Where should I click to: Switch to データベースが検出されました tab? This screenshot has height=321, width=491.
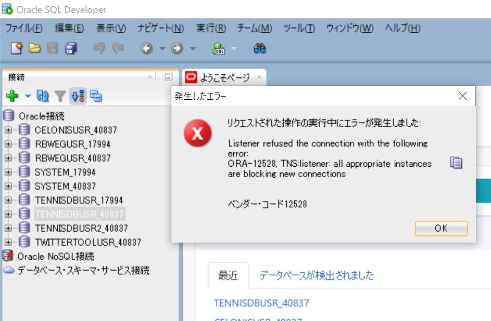pos(316,275)
